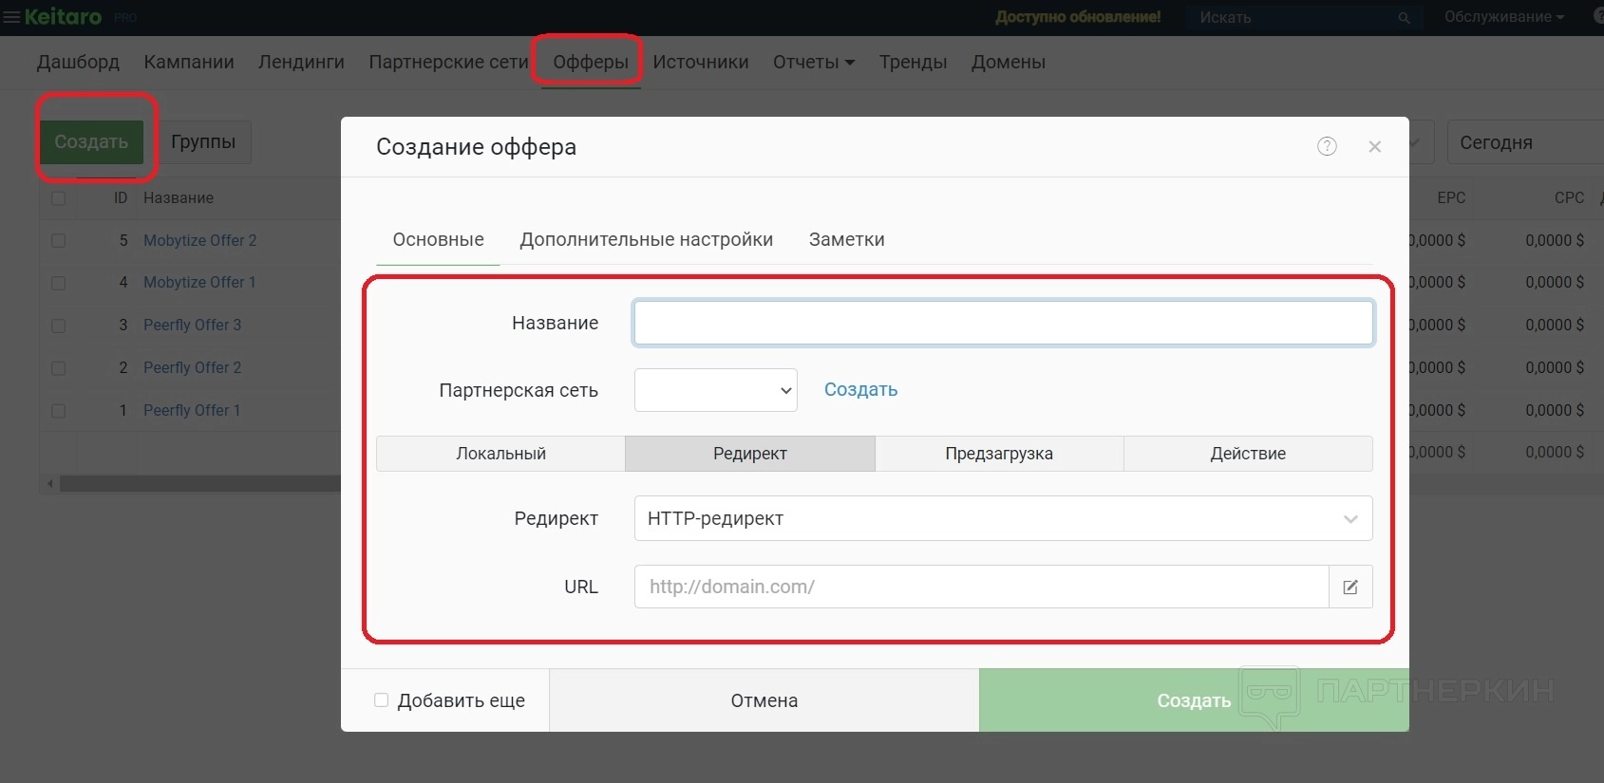Viewport: 1604px width, 783px height.
Task: Click the Keitaro logo
Action: [x=63, y=17]
